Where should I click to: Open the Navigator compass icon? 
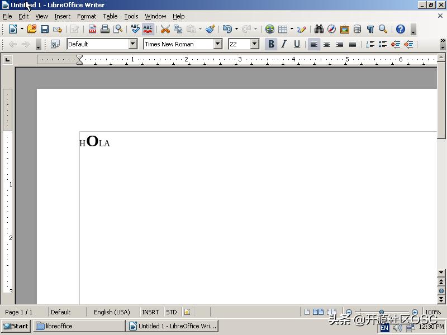pos(331,29)
